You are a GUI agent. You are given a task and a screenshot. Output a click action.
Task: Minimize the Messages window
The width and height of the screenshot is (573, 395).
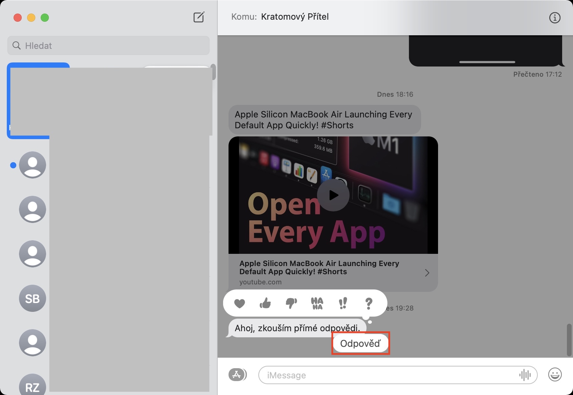pos(31,18)
